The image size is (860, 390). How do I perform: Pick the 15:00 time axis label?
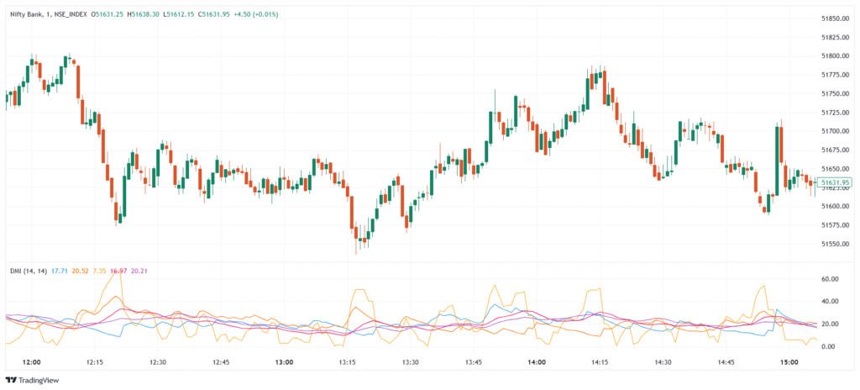789,362
